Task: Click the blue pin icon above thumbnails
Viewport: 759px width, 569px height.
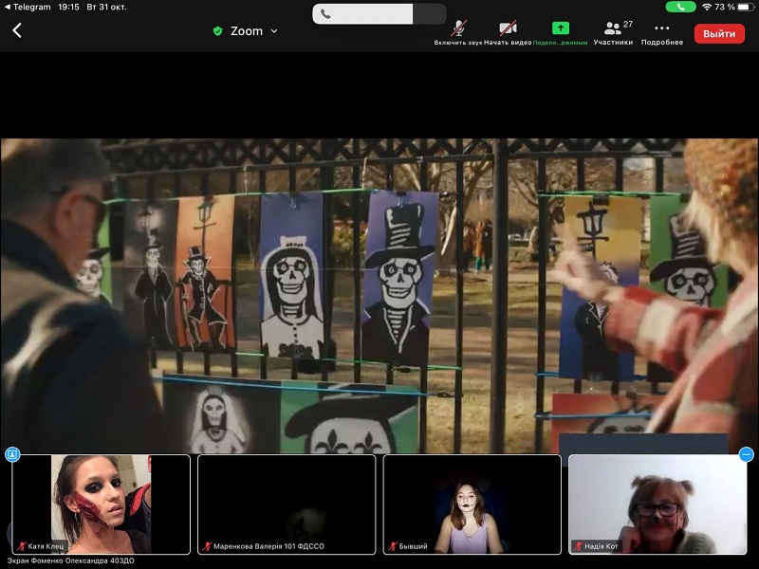Action: pyautogui.click(x=12, y=454)
